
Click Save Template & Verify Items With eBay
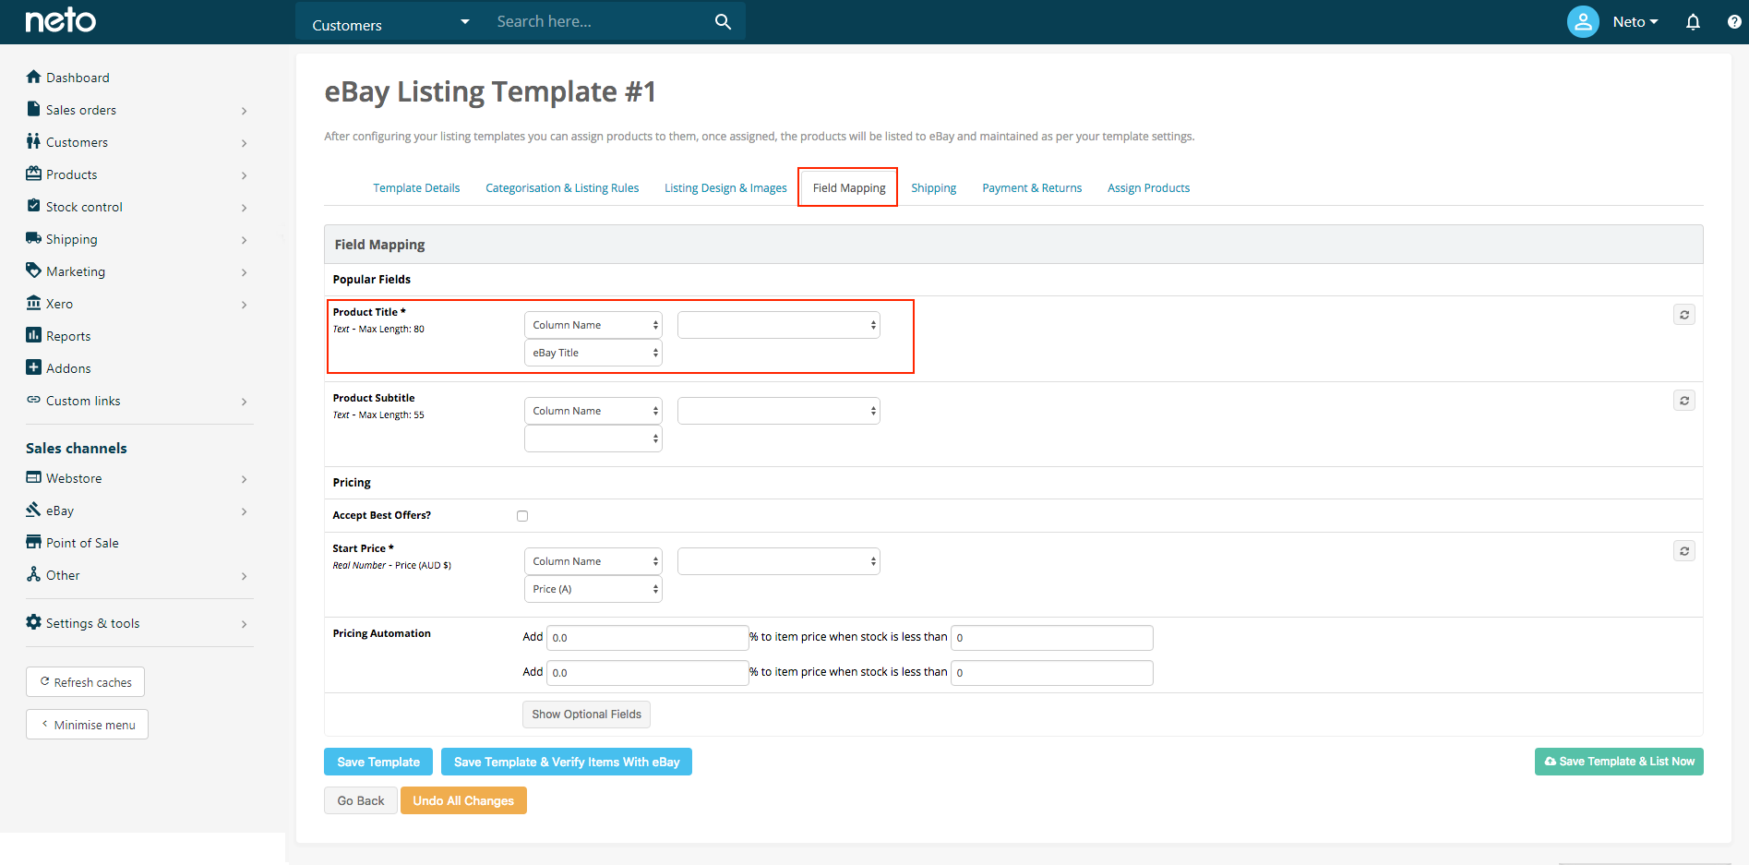[567, 762]
